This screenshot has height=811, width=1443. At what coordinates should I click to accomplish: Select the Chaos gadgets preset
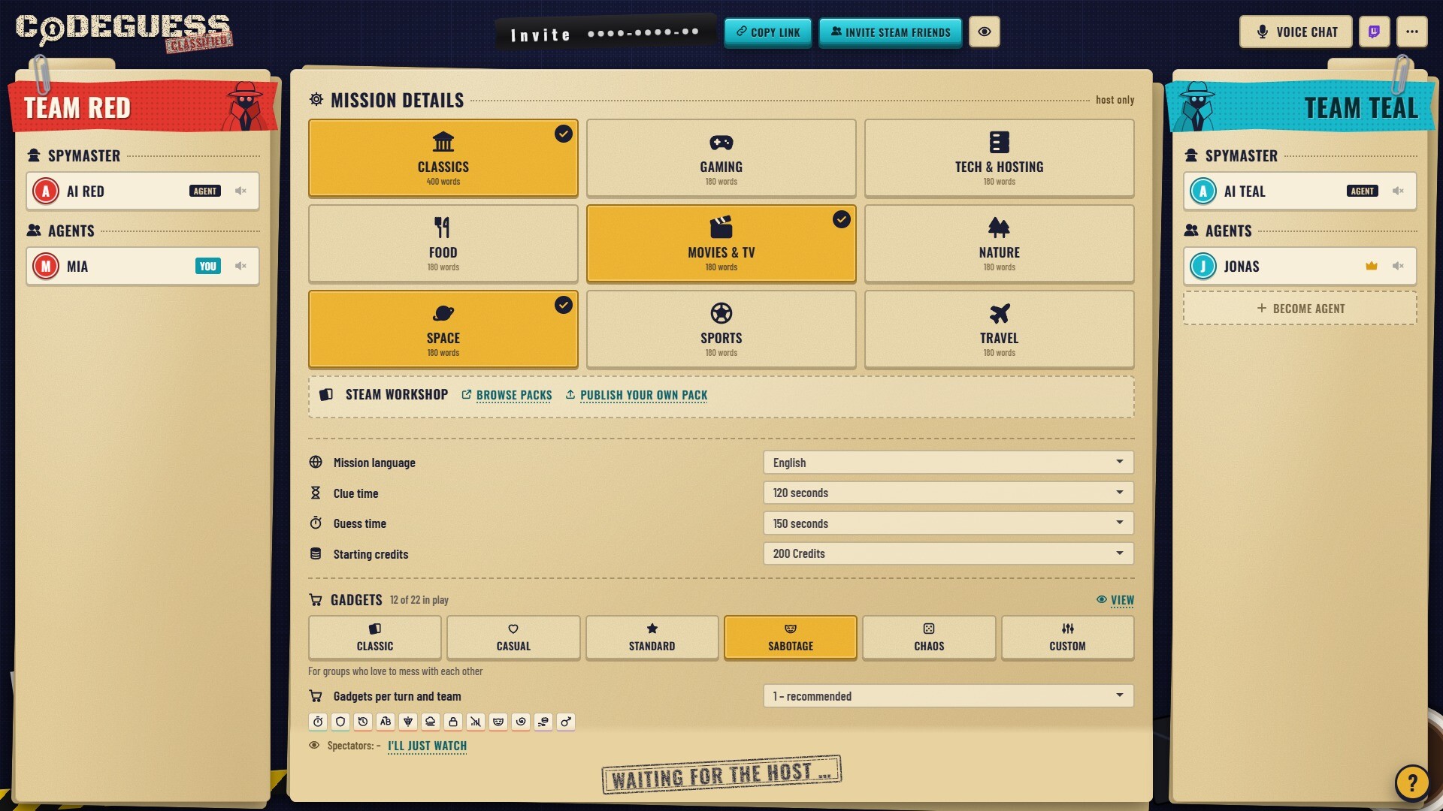tap(929, 638)
